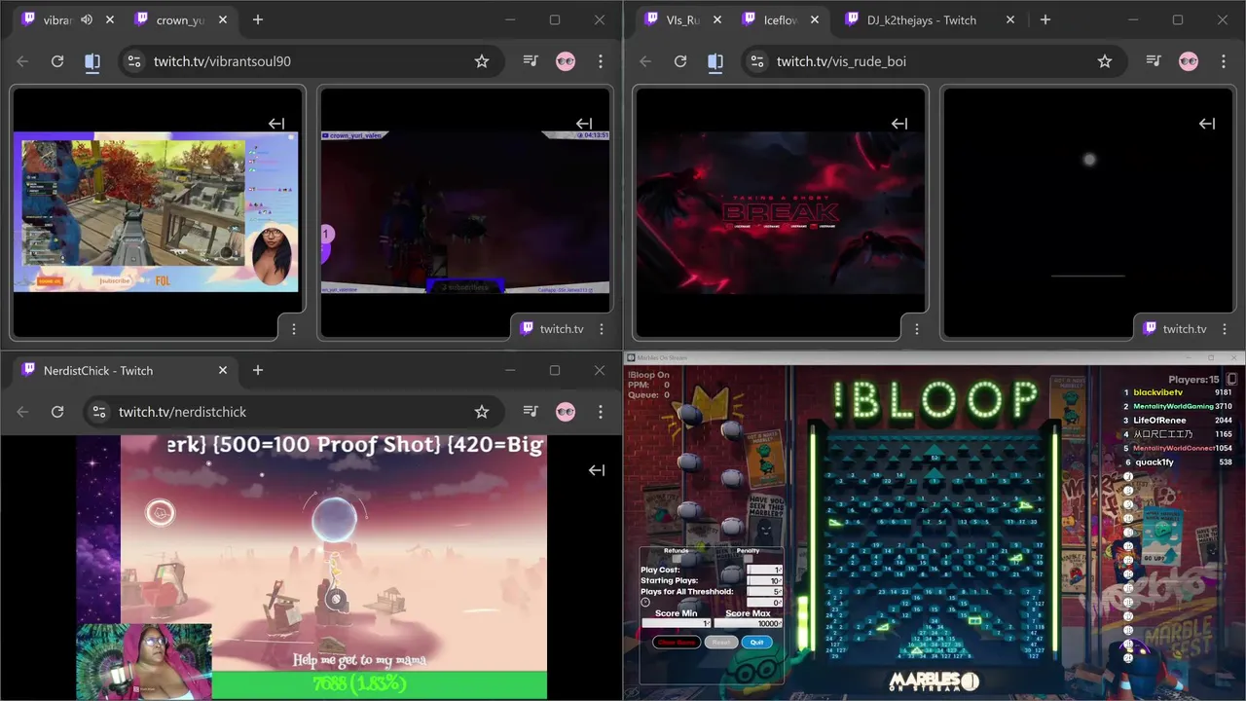Open Chrome menu in vibrantsoul90 window
This screenshot has width=1246, height=701.
tap(601, 61)
